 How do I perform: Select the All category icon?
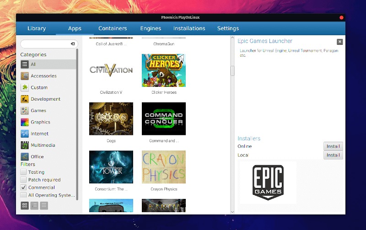coord(25,64)
